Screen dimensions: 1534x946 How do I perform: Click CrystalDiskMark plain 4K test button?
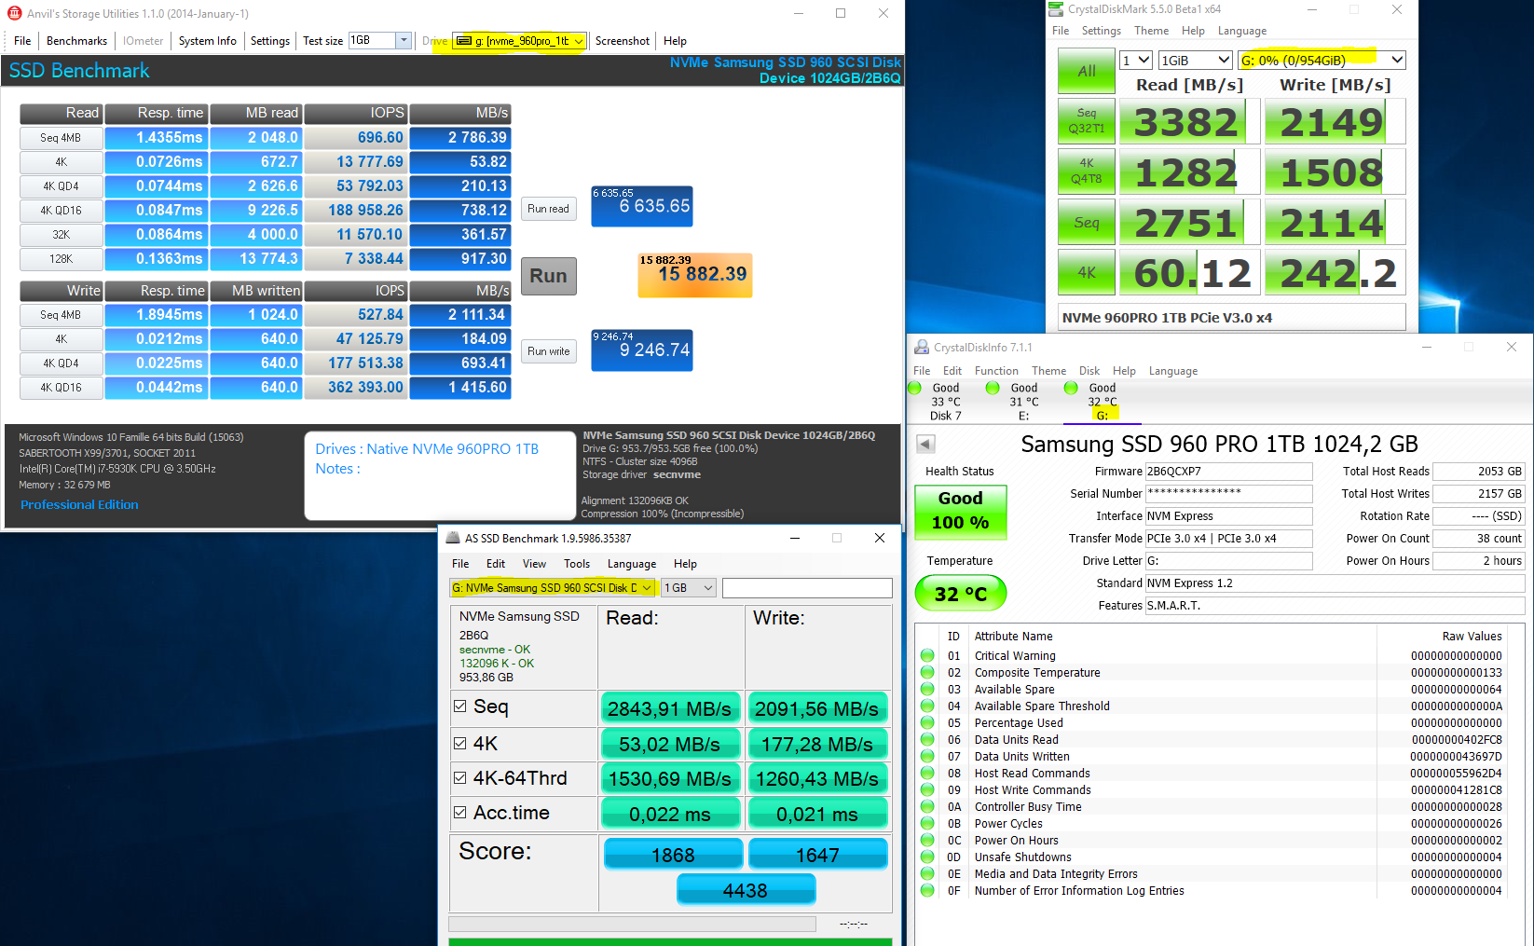pyautogui.click(x=1086, y=272)
